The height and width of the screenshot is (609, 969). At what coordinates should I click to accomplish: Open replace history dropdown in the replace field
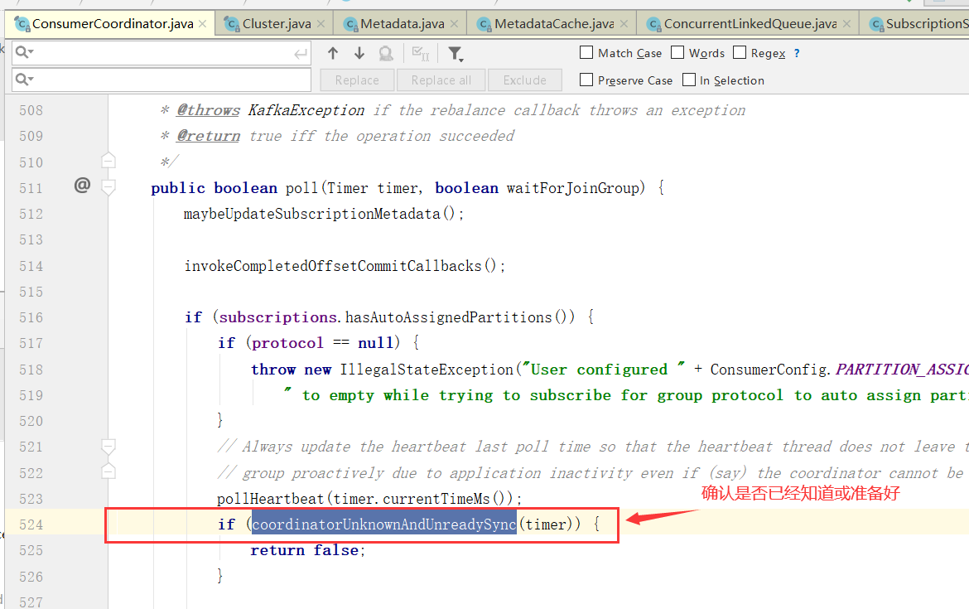[24, 80]
